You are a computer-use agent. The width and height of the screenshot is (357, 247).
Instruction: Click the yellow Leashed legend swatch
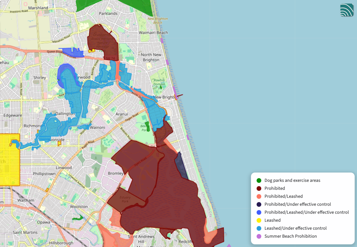259,220
